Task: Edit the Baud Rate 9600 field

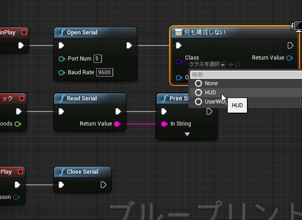Action: (104, 72)
